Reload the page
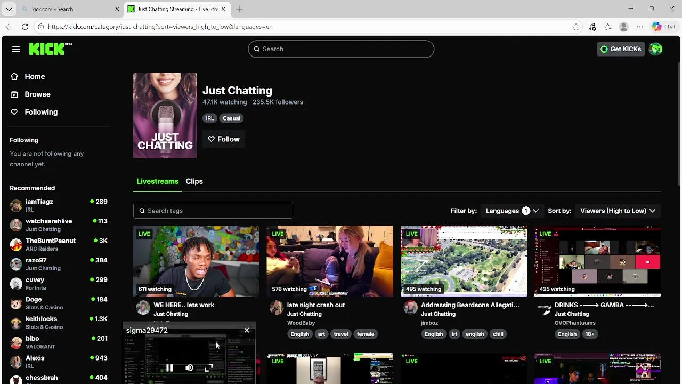The image size is (682, 384). click(x=25, y=27)
